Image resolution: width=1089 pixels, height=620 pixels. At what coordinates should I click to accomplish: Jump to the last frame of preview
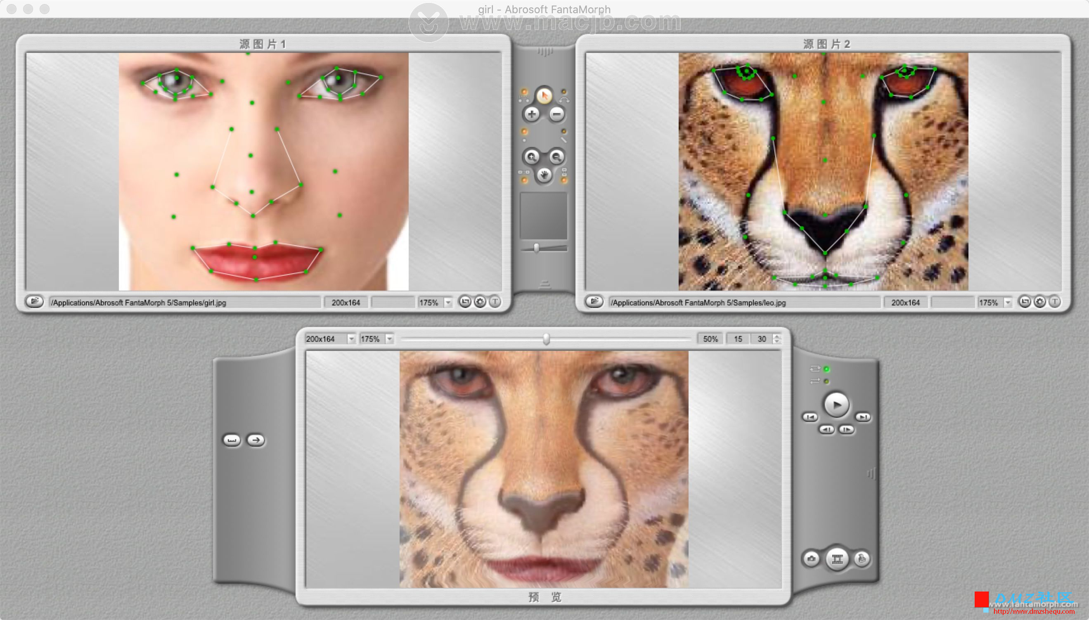pyautogui.click(x=863, y=417)
